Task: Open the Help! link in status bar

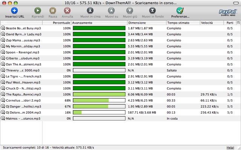Action: [x=230, y=147]
